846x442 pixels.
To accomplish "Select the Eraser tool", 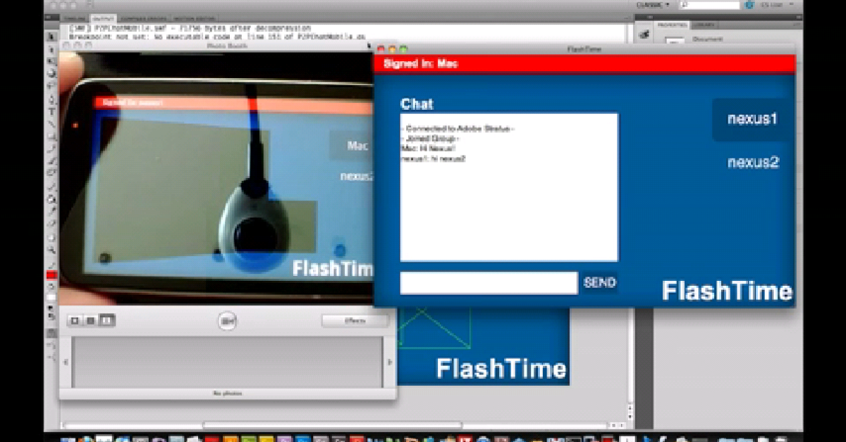I will point(51,224).
